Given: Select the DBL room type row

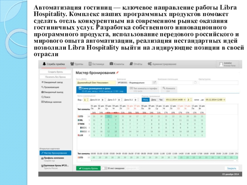Looking at the screenshot, I should pos(141,120).
